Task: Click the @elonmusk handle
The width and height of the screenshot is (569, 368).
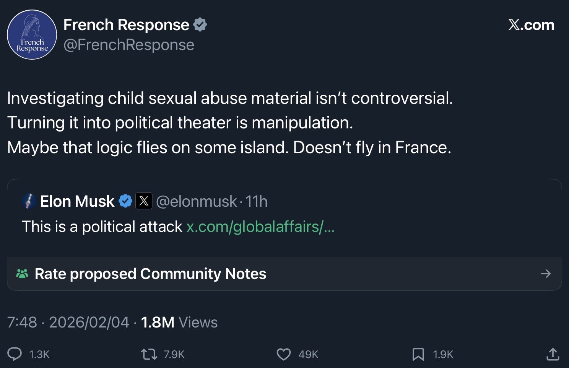Action: click(x=196, y=201)
